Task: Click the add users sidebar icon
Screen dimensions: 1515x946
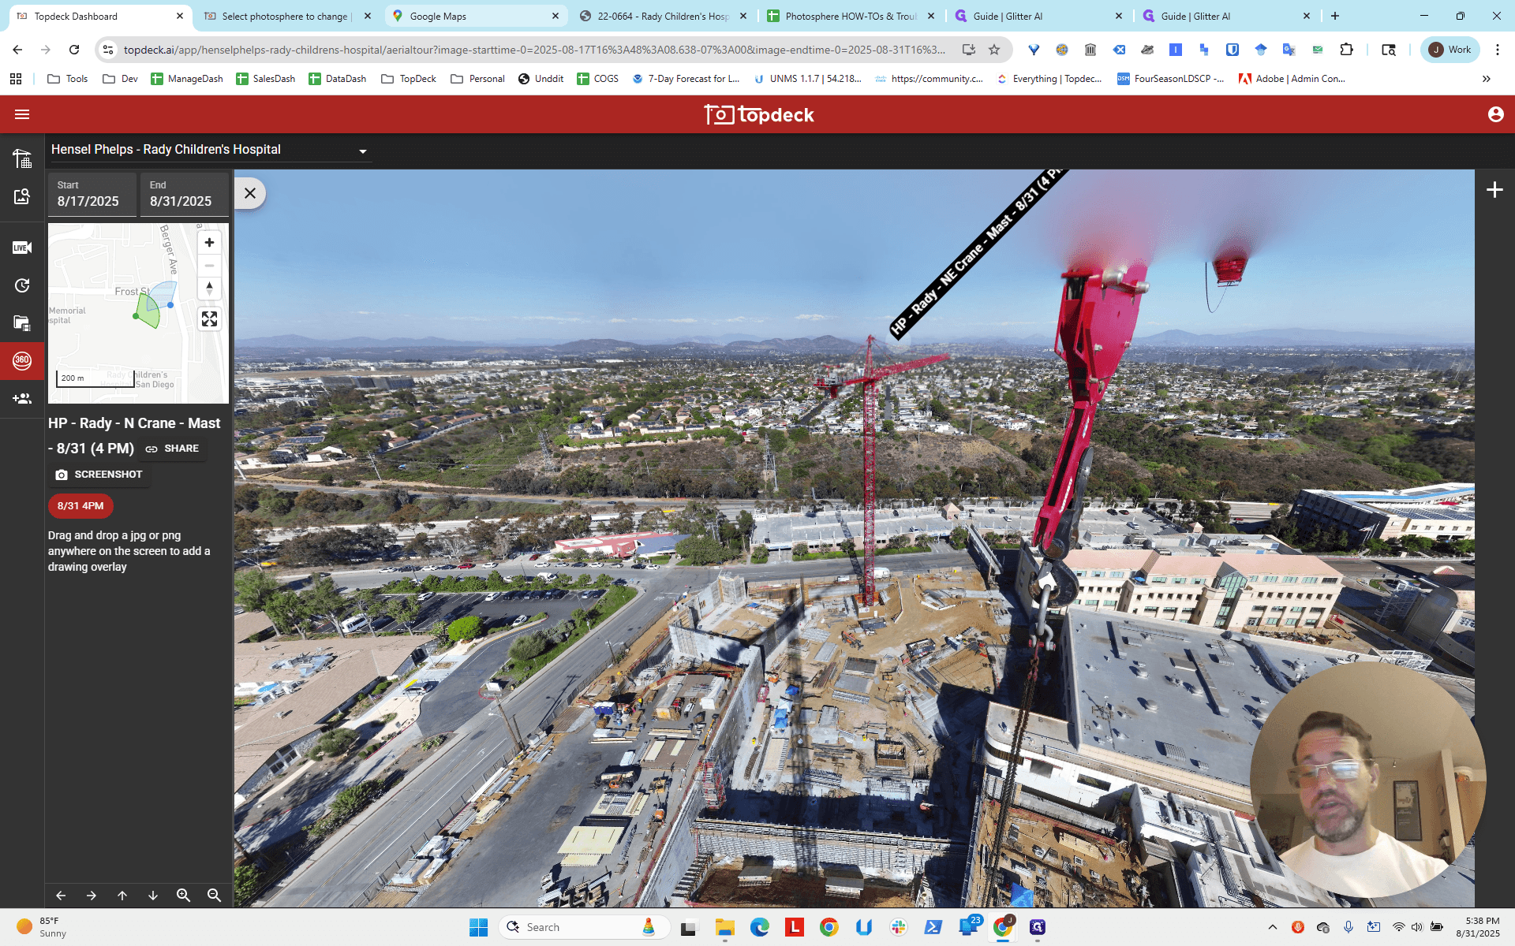Action: (x=22, y=398)
